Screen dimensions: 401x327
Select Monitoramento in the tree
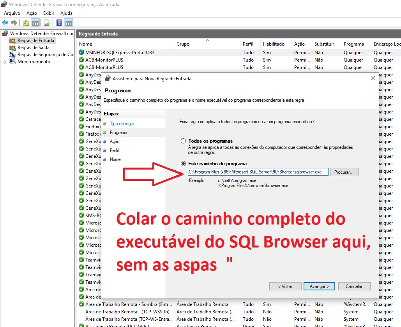(x=34, y=62)
